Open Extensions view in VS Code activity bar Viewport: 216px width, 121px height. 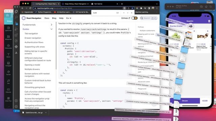pyautogui.click(x=16, y=35)
